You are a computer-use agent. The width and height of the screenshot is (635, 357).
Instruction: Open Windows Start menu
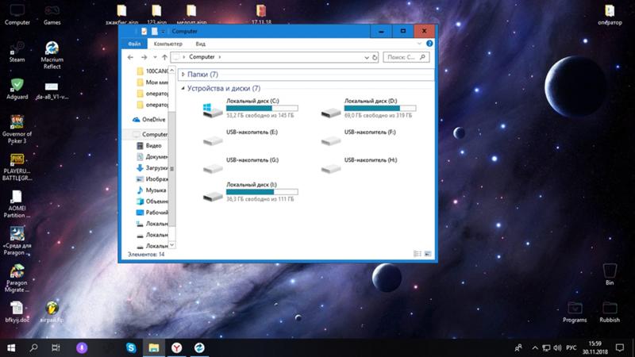click(11, 347)
